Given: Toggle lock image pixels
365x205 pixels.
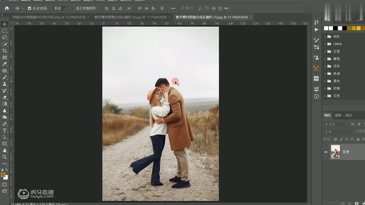Looking at the screenshot, I should tap(341, 139).
